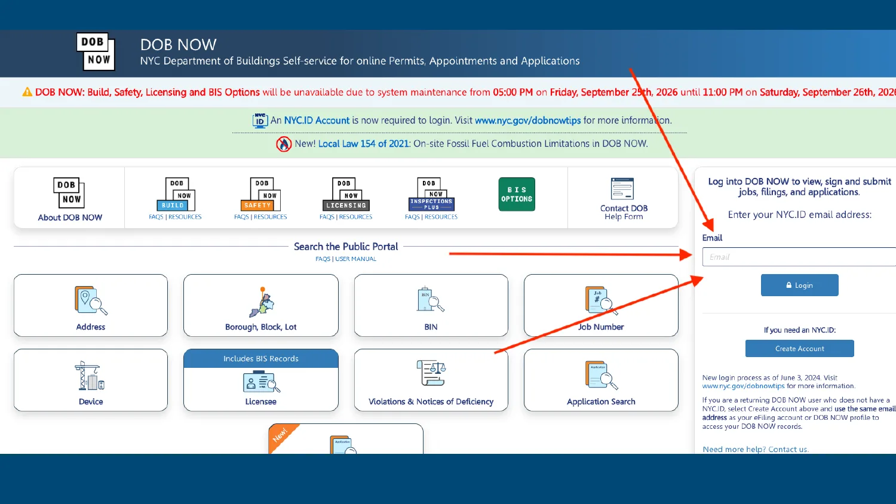Screen dimensions: 896x504
Task: Search by Job Number tile
Action: tap(601, 305)
